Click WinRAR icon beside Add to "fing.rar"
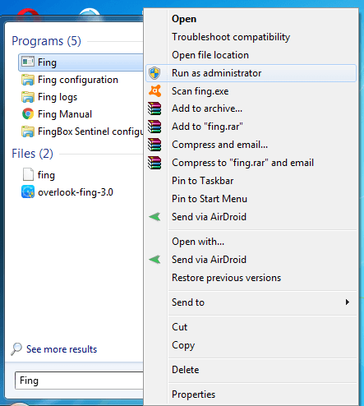Viewport: 364px width, 406px height. [154, 127]
